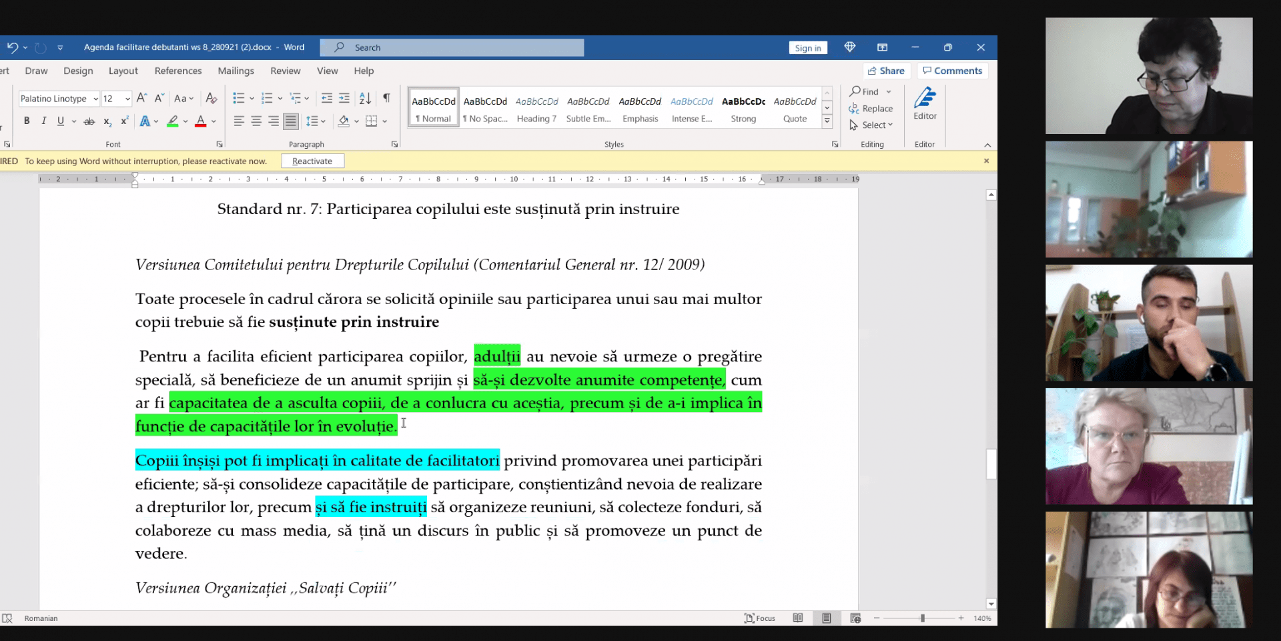Enable Focus mode in status bar
This screenshot has height=641, width=1281.
click(760, 618)
